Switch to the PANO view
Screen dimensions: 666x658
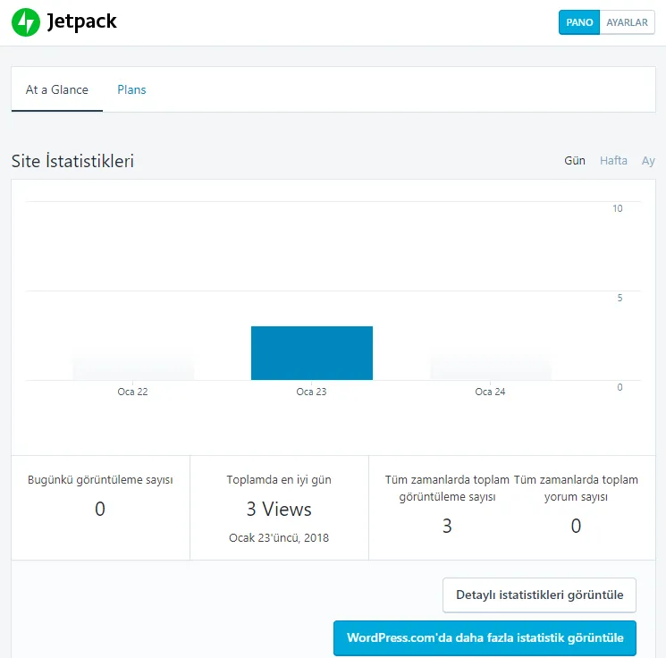click(x=579, y=22)
